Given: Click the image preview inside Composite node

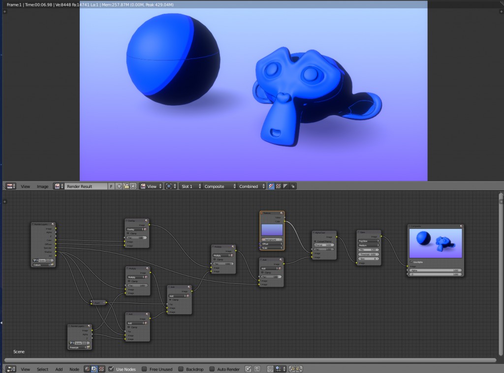Looking at the screenshot, I should 436,243.
